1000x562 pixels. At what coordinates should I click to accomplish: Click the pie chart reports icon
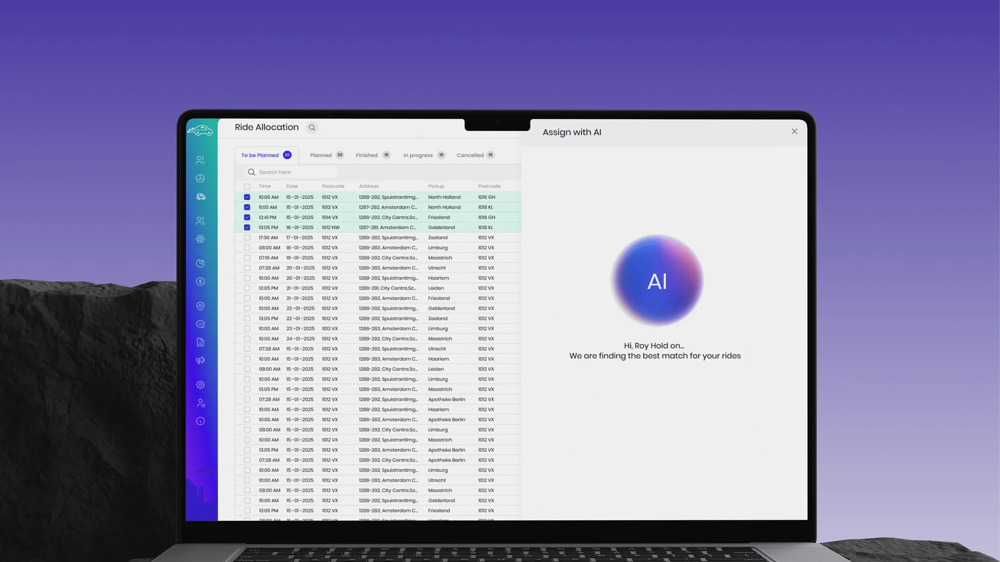(x=200, y=263)
